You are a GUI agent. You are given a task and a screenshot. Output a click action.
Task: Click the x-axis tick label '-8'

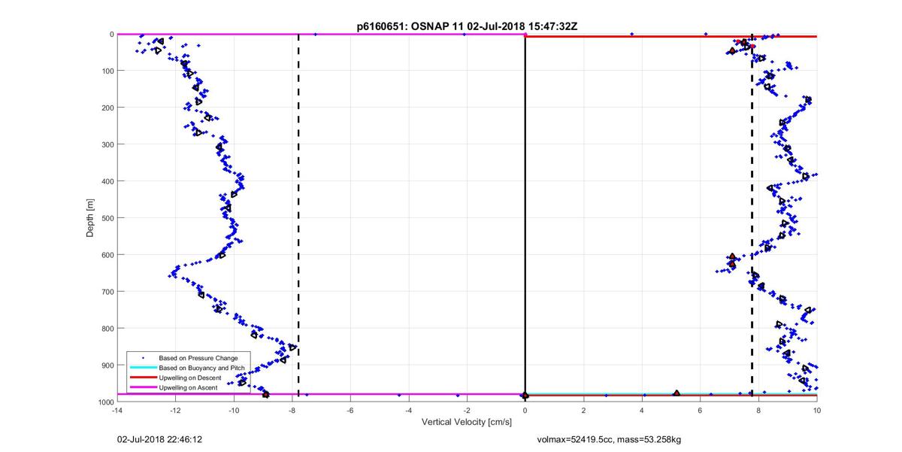click(x=292, y=411)
